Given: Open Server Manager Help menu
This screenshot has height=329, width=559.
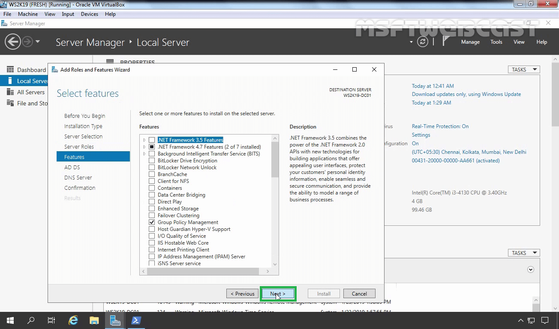Looking at the screenshot, I should point(542,42).
